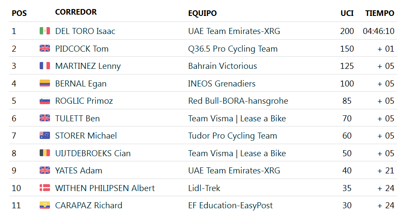Image resolution: width=403 pixels, height=213 pixels.
Task: Click the Mexican flag beside DEL TORO Isaac
Action: [x=44, y=31]
